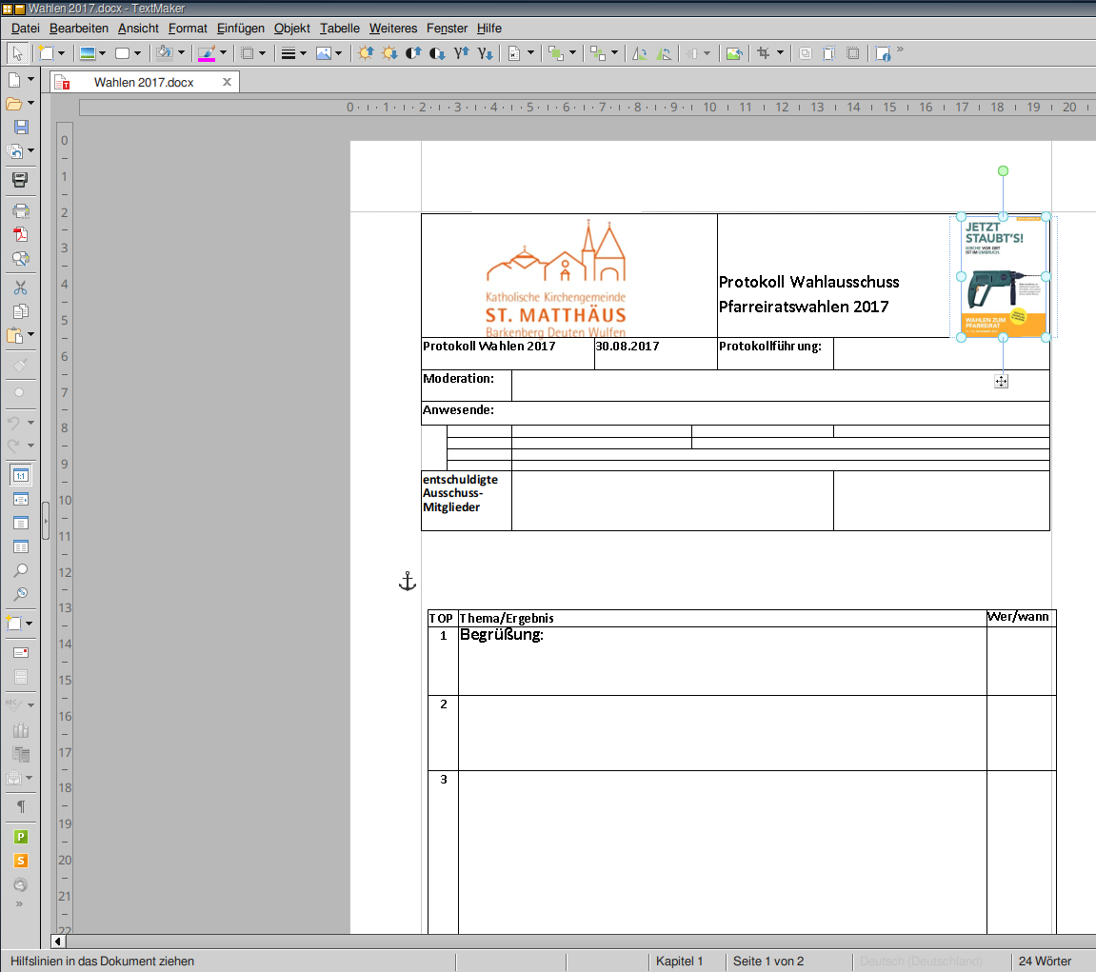
Task: Open the Format menu
Action: [188, 28]
